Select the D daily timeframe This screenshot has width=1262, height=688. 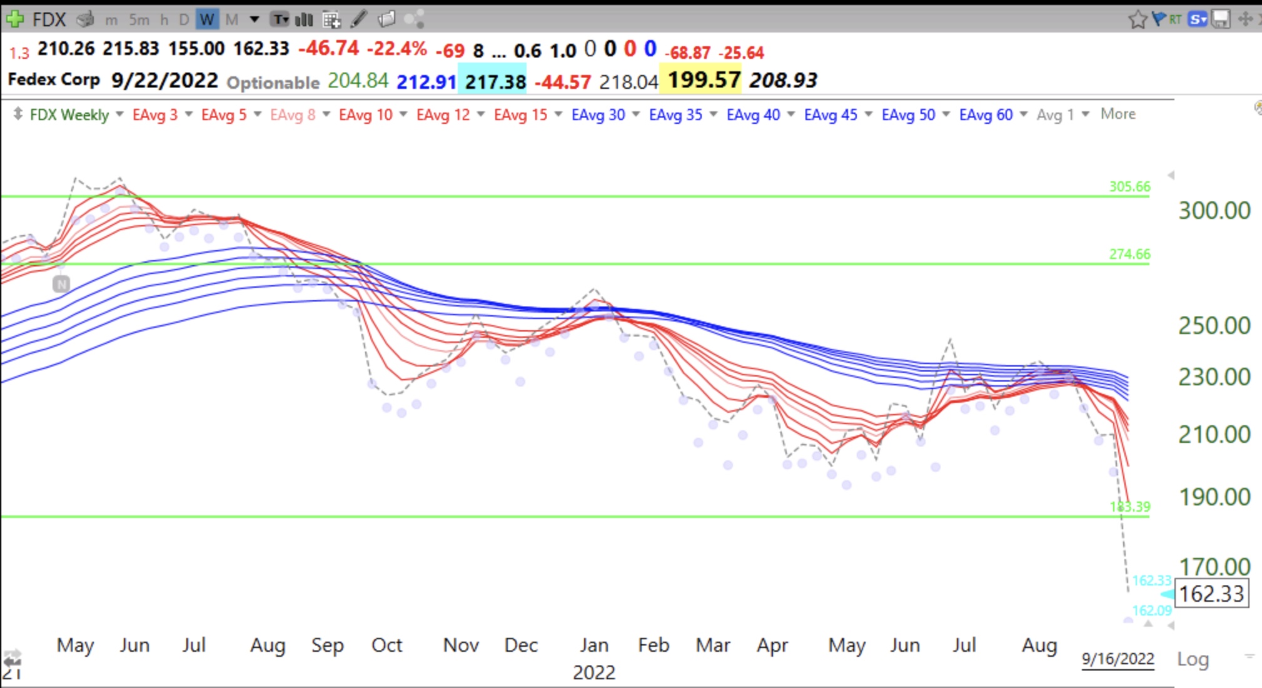[184, 20]
